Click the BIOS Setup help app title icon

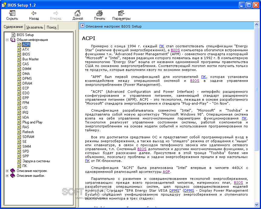4,5
